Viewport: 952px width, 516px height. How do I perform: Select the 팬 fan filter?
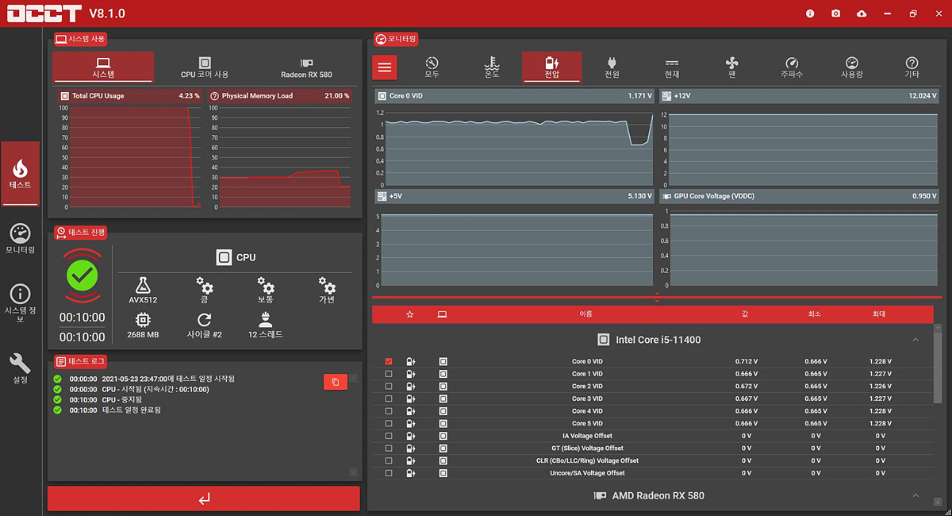coord(732,67)
